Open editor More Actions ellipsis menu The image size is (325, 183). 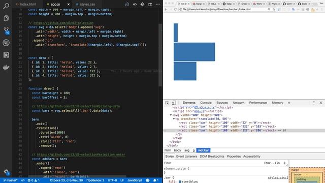pyautogui.click(x=158, y=4)
